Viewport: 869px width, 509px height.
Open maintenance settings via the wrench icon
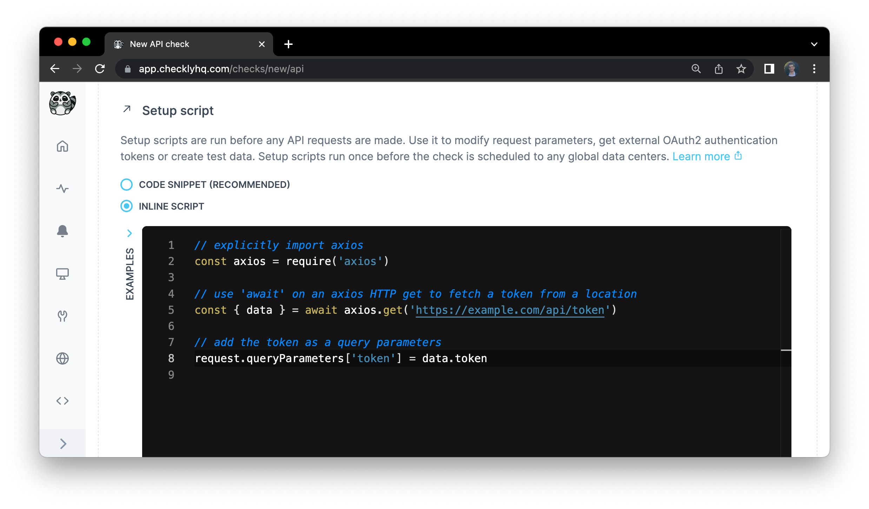[x=62, y=316]
